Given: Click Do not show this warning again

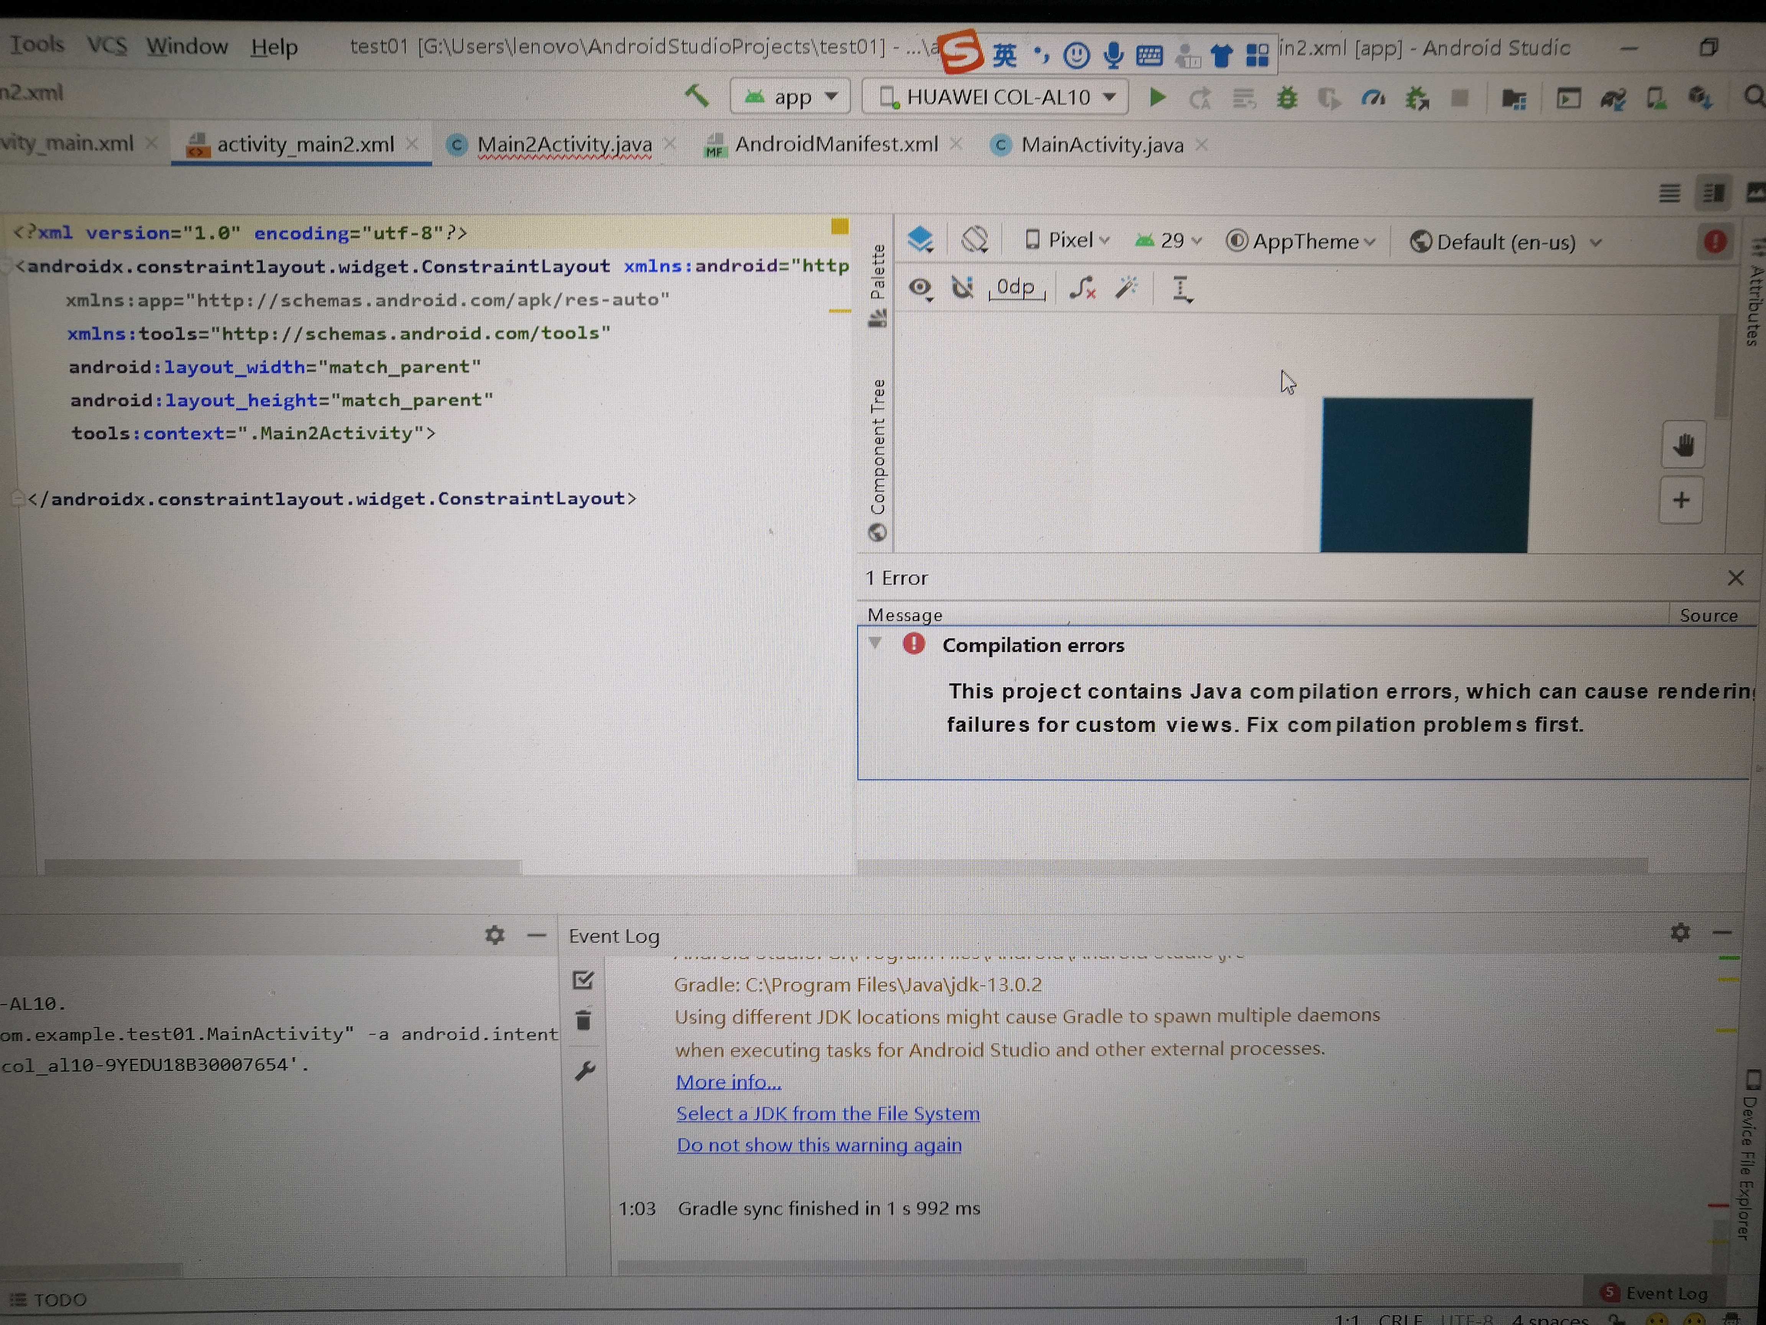Looking at the screenshot, I should [819, 1144].
